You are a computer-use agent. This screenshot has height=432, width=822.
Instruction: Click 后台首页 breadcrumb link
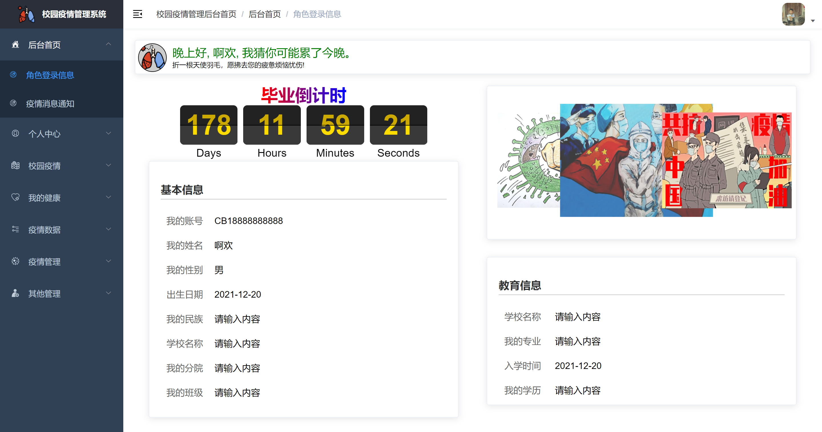[265, 14]
